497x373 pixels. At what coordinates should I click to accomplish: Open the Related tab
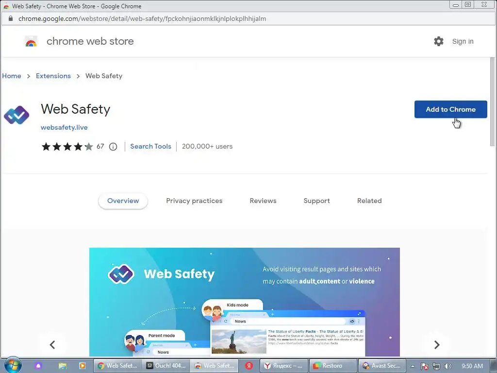coord(369,201)
